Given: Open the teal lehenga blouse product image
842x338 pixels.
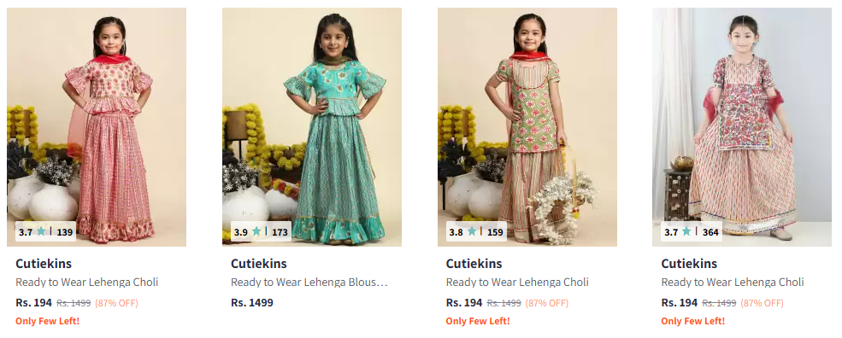Looking at the screenshot, I should [312, 127].
